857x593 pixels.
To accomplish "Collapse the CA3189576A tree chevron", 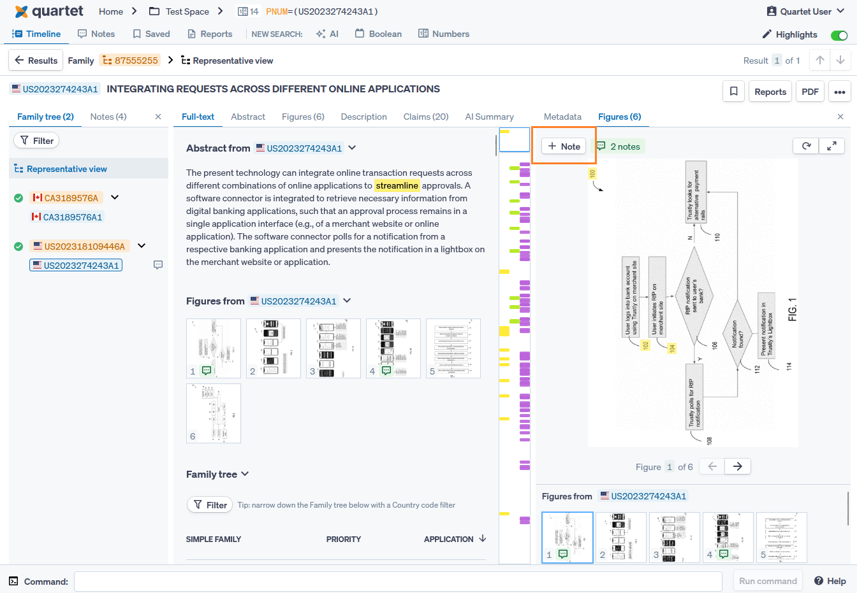I will [x=115, y=197].
